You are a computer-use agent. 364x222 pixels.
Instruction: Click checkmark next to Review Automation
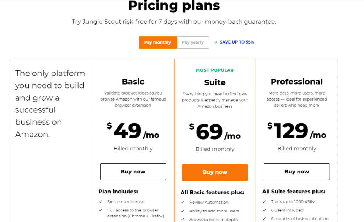tap(183, 203)
